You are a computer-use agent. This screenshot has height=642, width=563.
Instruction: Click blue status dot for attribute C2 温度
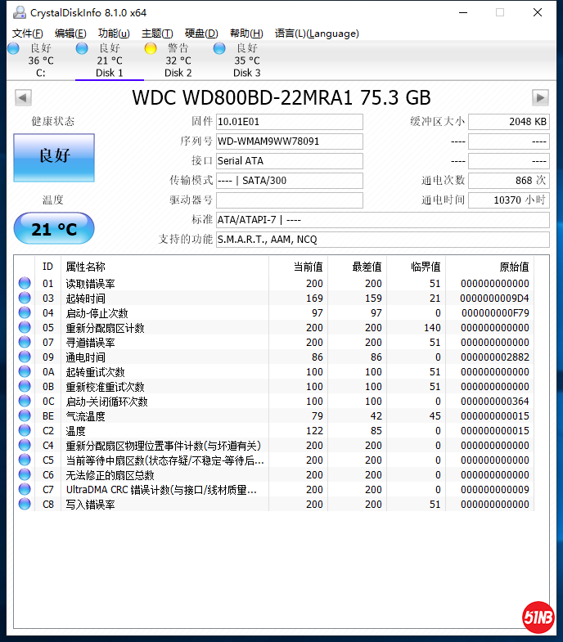[x=25, y=431]
